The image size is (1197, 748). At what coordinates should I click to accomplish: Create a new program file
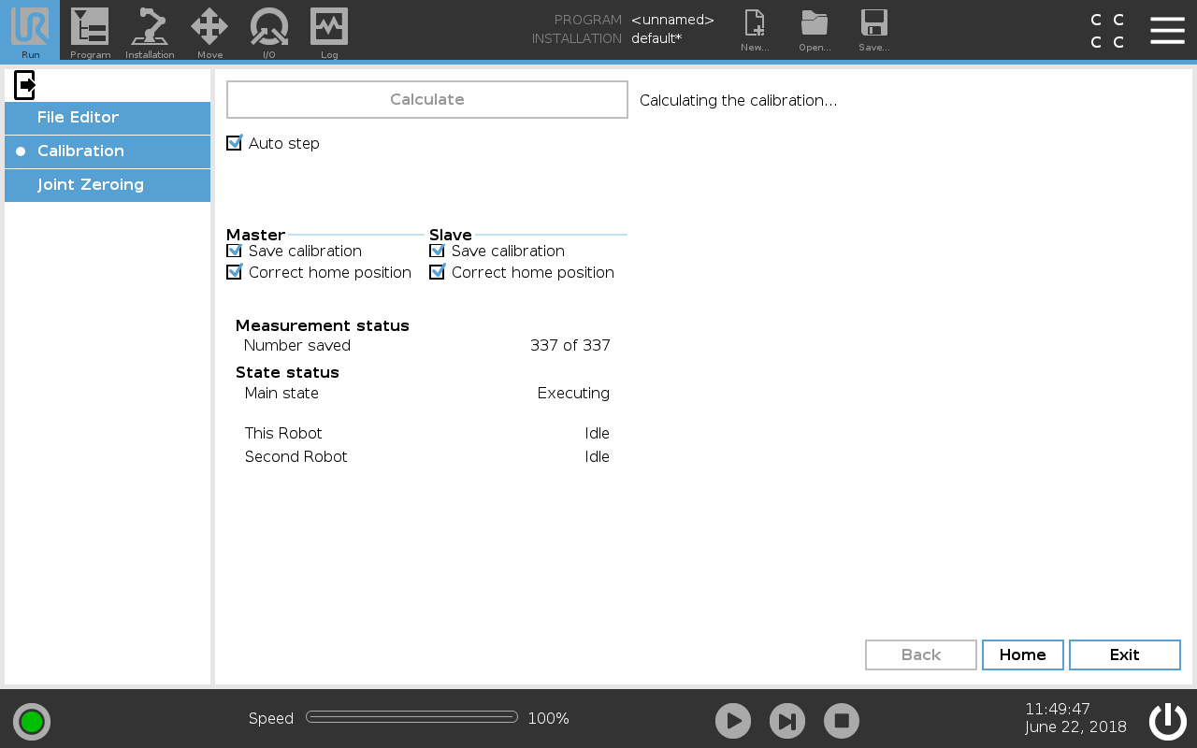click(754, 26)
